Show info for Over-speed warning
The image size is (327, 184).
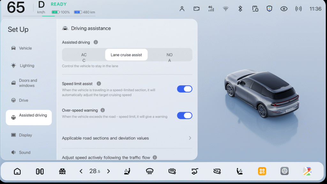click(x=103, y=110)
